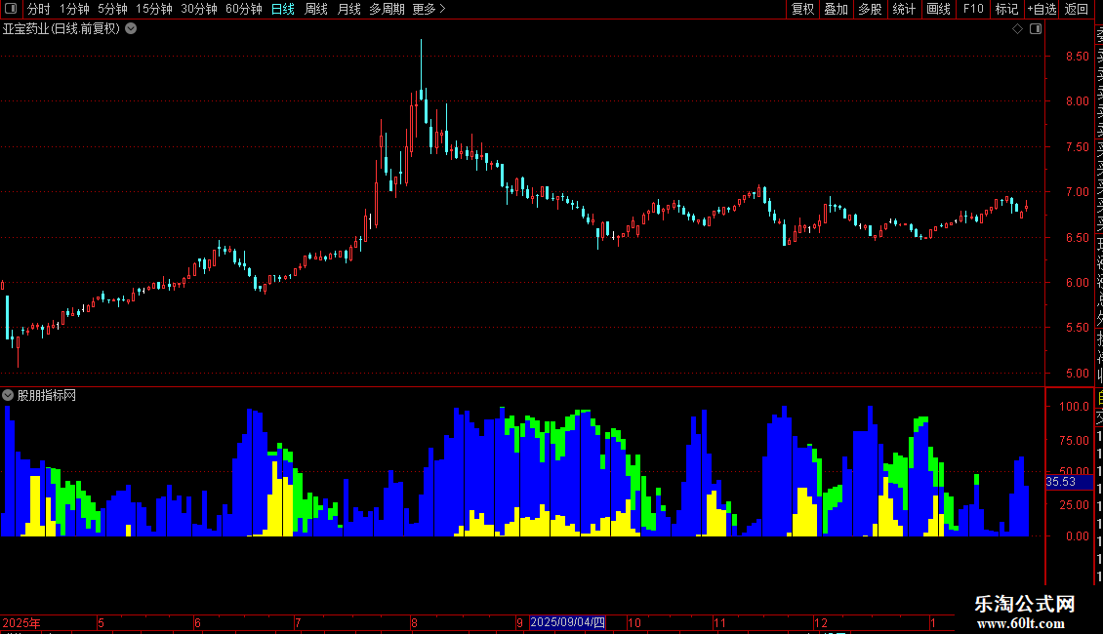Click 返回 to go back
Image resolution: width=1103 pixels, height=634 pixels.
click(1077, 9)
